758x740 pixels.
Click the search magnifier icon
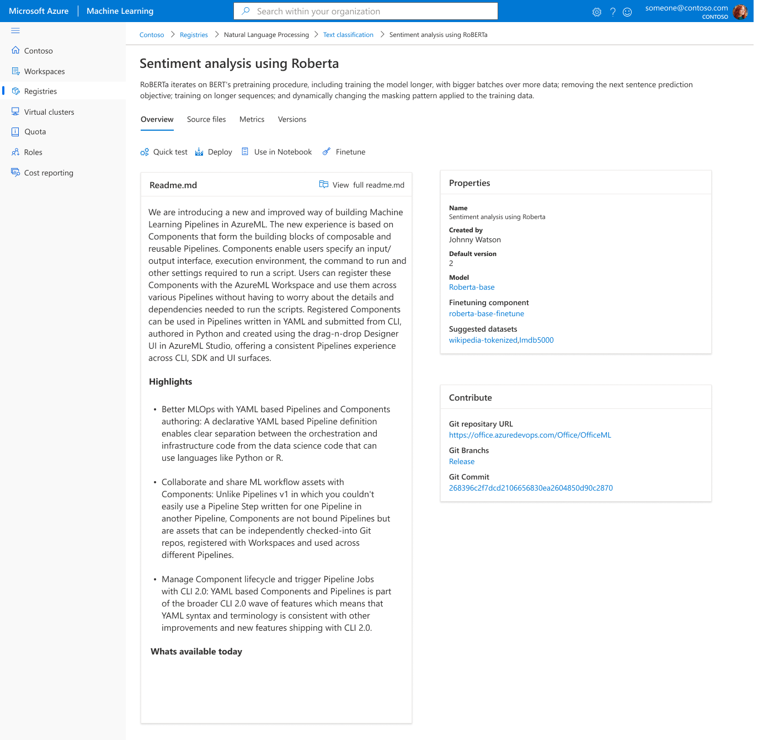pos(246,11)
